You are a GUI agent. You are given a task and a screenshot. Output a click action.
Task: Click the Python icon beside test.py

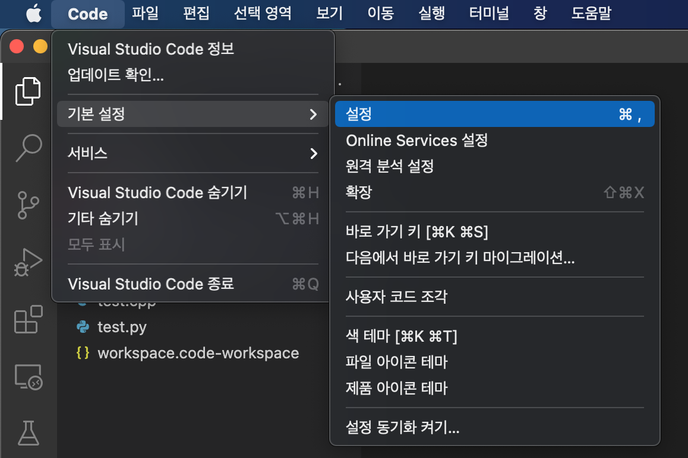(83, 327)
